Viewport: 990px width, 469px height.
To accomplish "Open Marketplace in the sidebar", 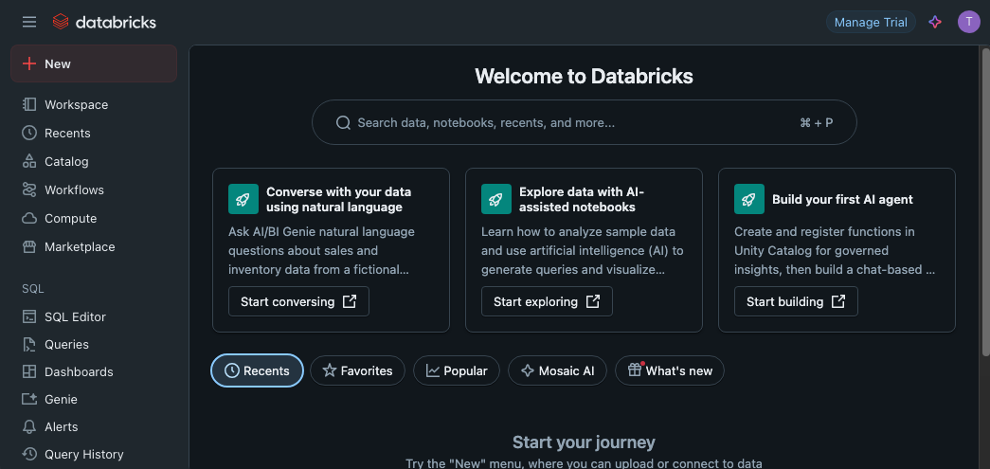I will 80,246.
